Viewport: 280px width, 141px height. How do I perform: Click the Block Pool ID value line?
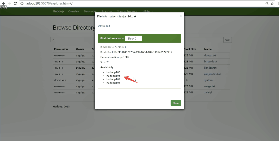[x=136, y=52]
